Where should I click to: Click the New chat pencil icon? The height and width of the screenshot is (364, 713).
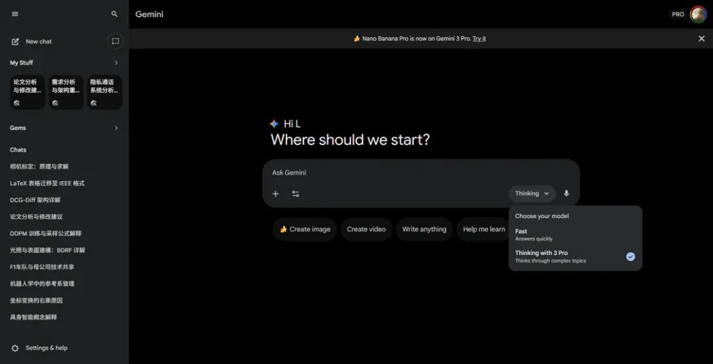tap(15, 42)
